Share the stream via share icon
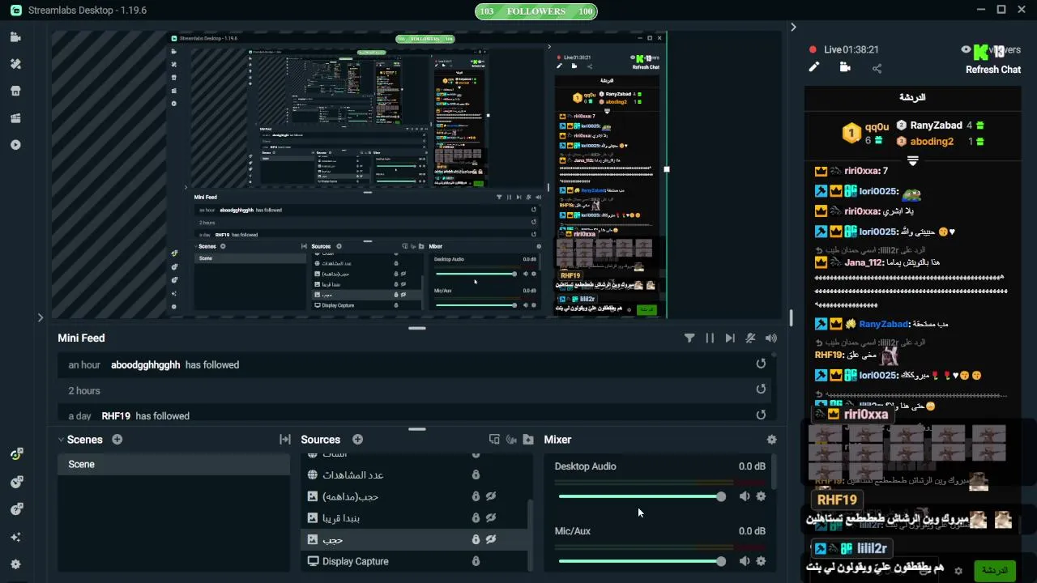The image size is (1037, 583). point(877,69)
